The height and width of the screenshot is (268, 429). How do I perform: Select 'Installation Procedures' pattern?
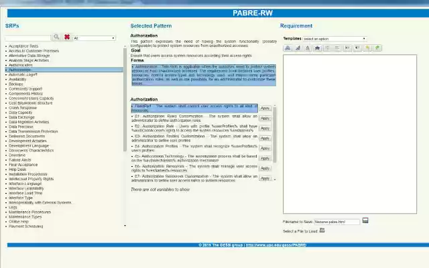pyautogui.click(x=28, y=174)
